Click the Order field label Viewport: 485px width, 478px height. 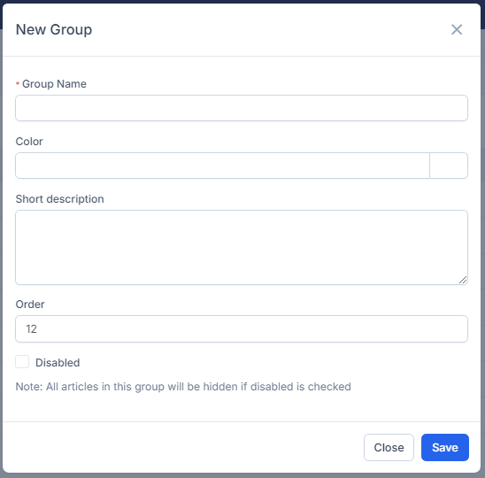[x=30, y=305]
